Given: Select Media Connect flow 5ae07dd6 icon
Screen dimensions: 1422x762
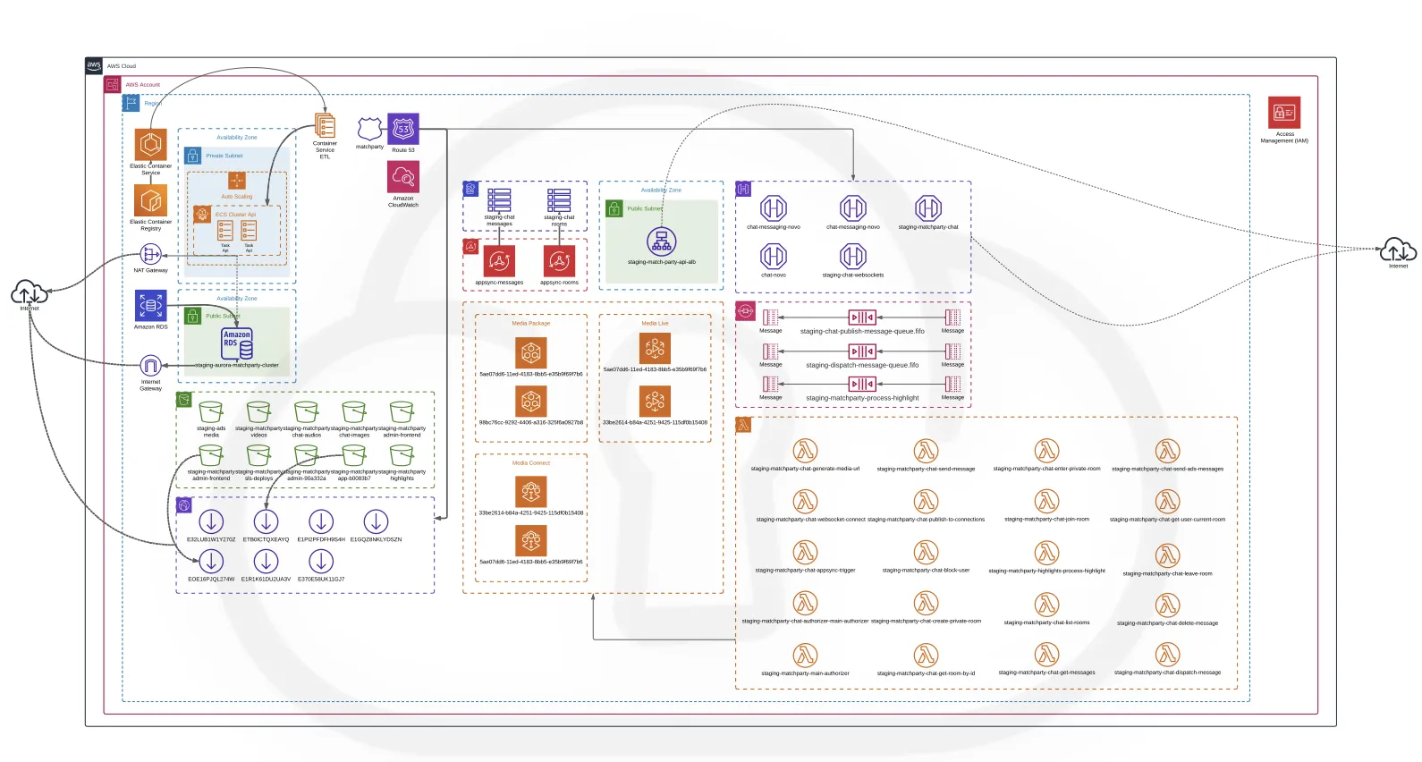Looking at the screenshot, I should coord(531,541).
